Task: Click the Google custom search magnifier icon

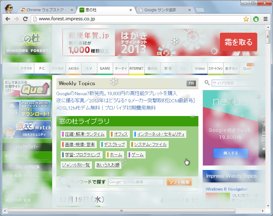Action: (65, 182)
